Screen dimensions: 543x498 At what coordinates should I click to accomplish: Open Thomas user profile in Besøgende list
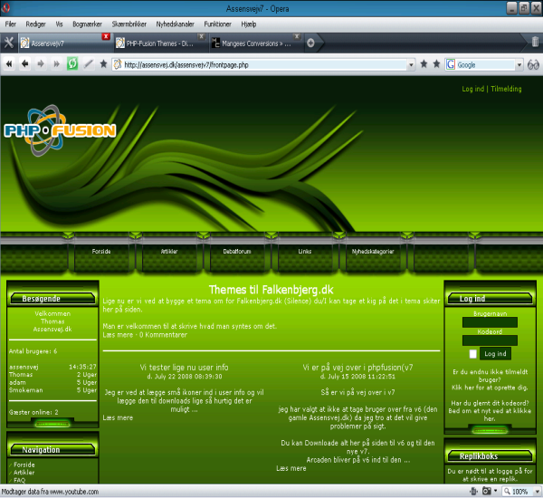[x=21, y=374]
